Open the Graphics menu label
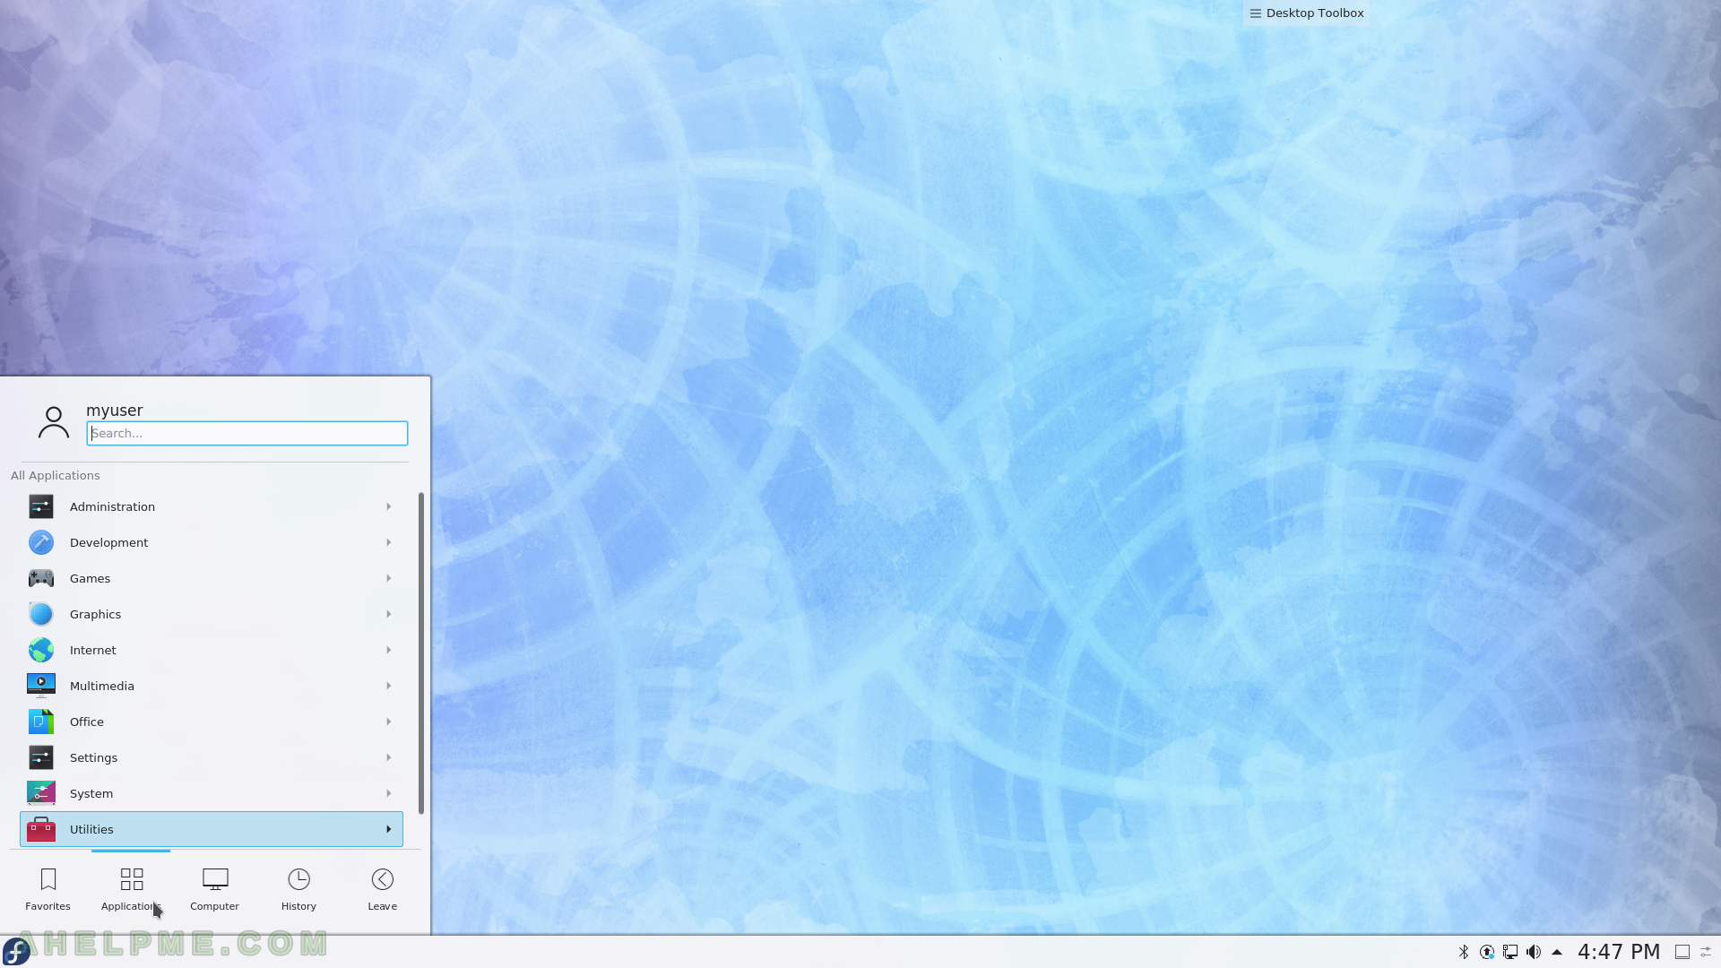Viewport: 1721px width, 968px height. pos(95,614)
